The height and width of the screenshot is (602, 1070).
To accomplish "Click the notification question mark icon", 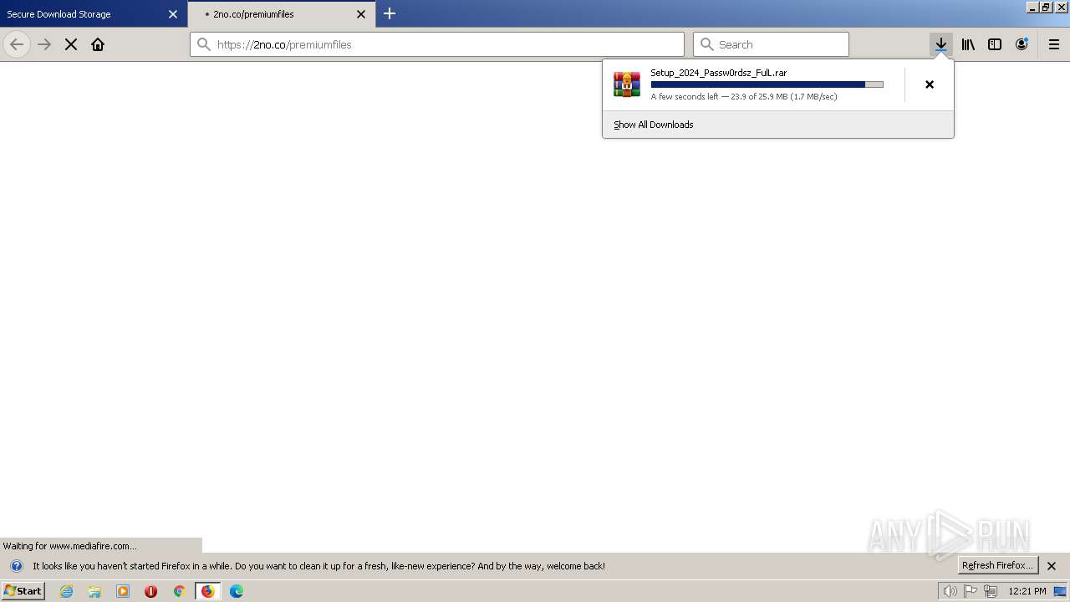I will click(x=16, y=566).
